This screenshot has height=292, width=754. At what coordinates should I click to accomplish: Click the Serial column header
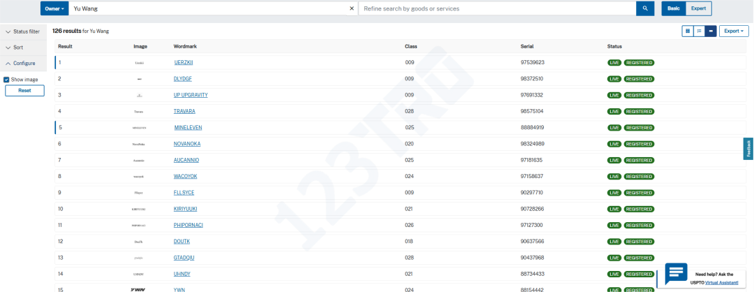(x=527, y=47)
